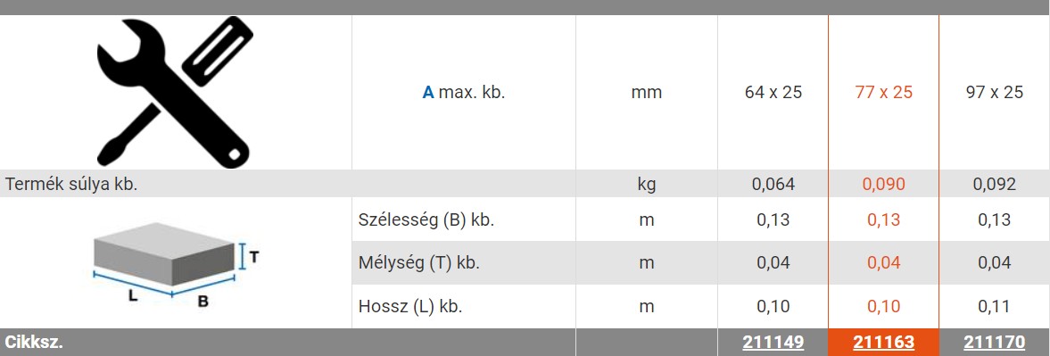Click the wrench and screwdriver tools icon
1050x356 pixels.
click(x=176, y=93)
